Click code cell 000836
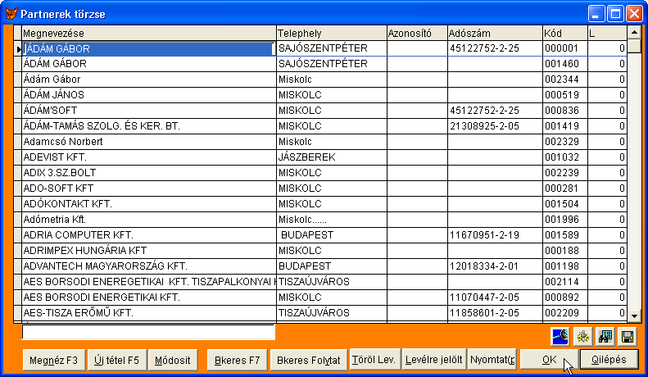 pyautogui.click(x=565, y=111)
